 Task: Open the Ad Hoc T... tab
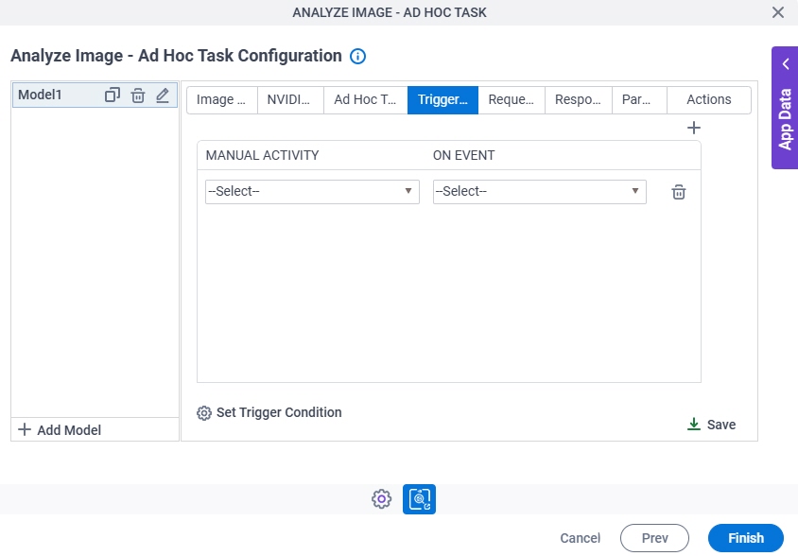pos(365,100)
